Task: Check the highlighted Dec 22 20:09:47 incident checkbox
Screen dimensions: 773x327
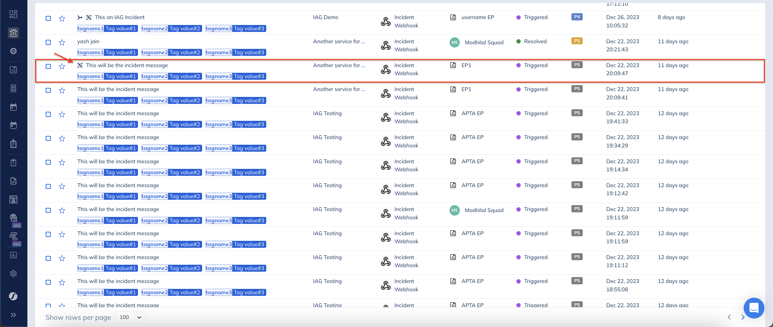Action: pyautogui.click(x=48, y=66)
